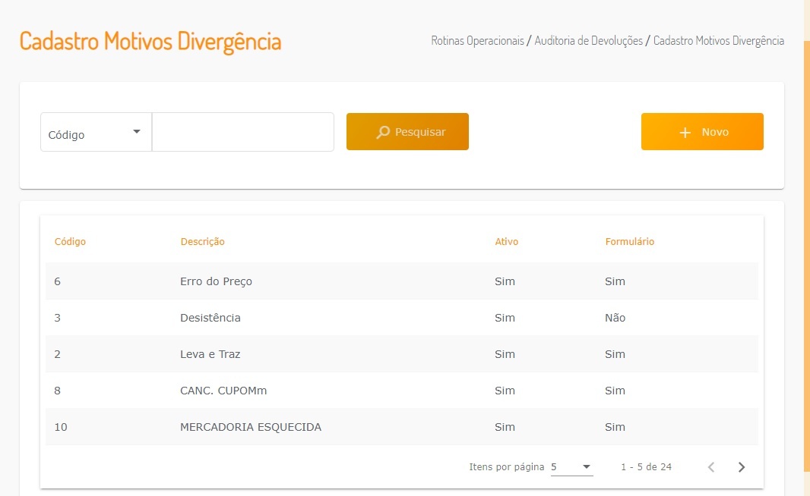This screenshot has width=810, height=496.
Task: Select the CANC. CUPOMm row
Action: (x=402, y=391)
